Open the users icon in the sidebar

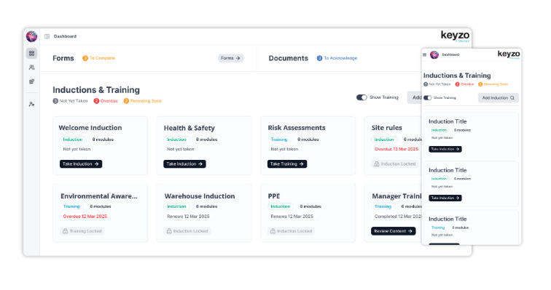pyautogui.click(x=31, y=68)
